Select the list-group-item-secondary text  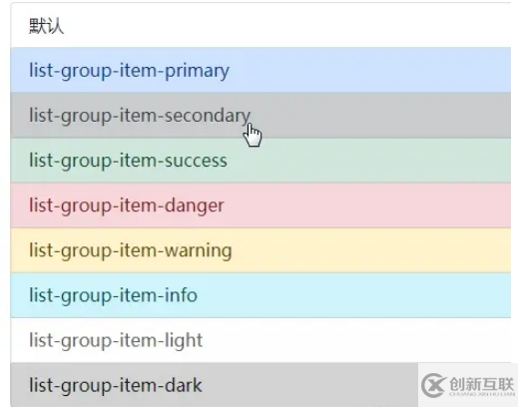[140, 116]
